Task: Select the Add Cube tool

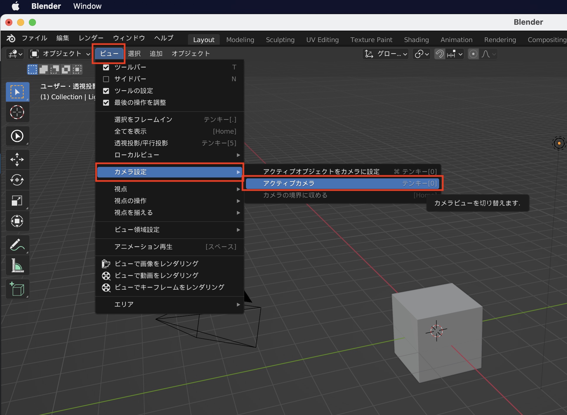Action: click(17, 289)
